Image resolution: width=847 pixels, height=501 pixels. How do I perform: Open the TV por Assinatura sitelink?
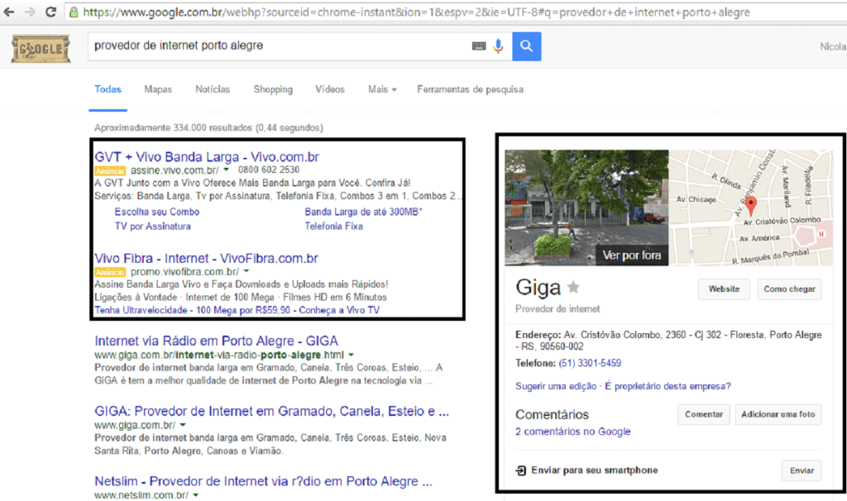(152, 227)
